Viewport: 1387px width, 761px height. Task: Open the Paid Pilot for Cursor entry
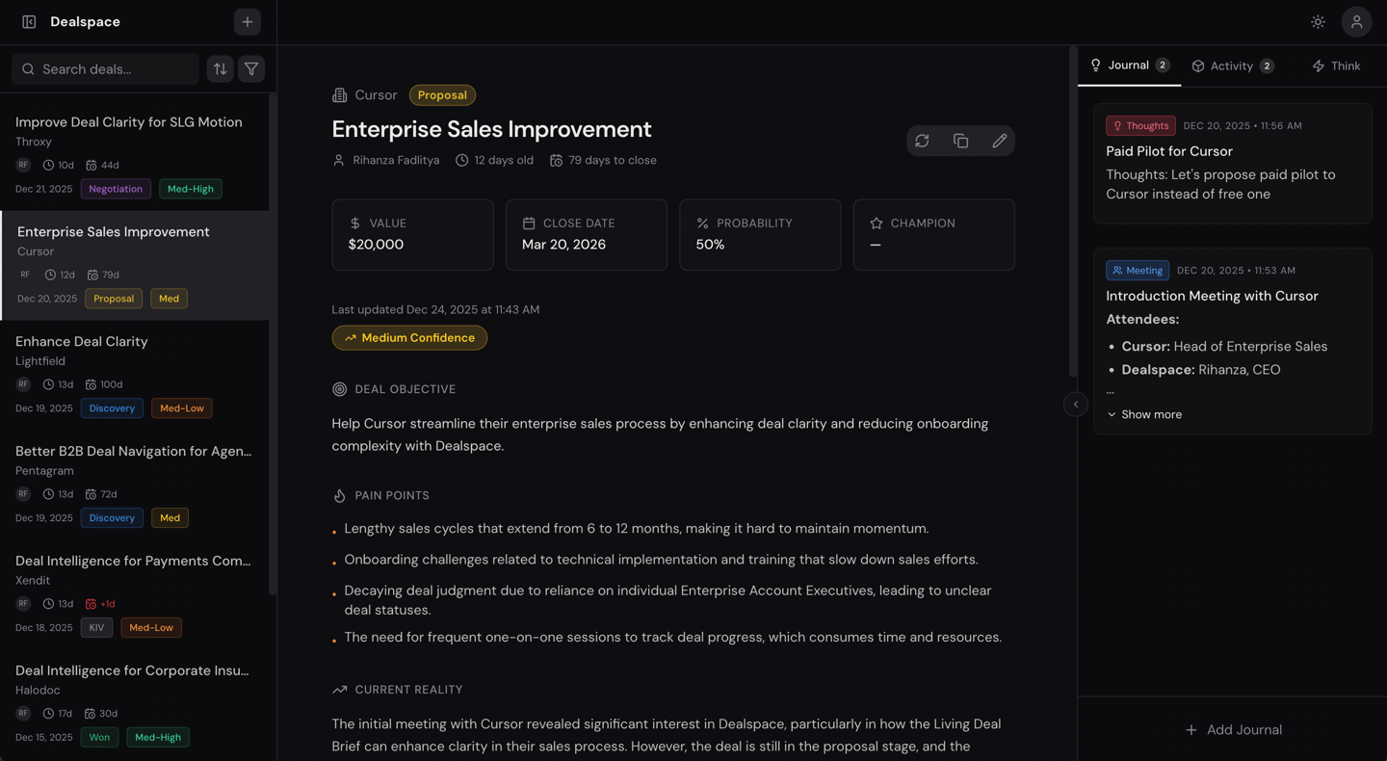pos(1169,151)
